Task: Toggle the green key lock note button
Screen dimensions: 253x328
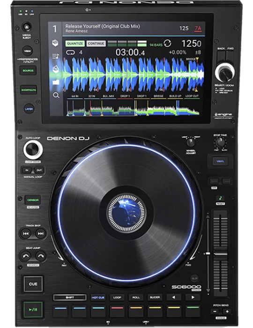Action: click(220, 198)
